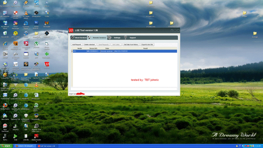Image resolution: width=263 pixels, height=148 pixels.
Task: Click row header number 1
Action: click(72, 51)
